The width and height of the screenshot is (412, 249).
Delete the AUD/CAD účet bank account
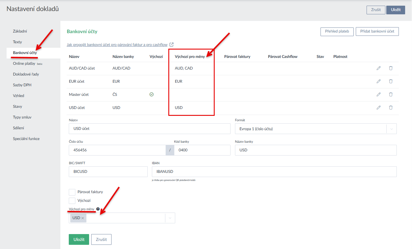click(390, 68)
